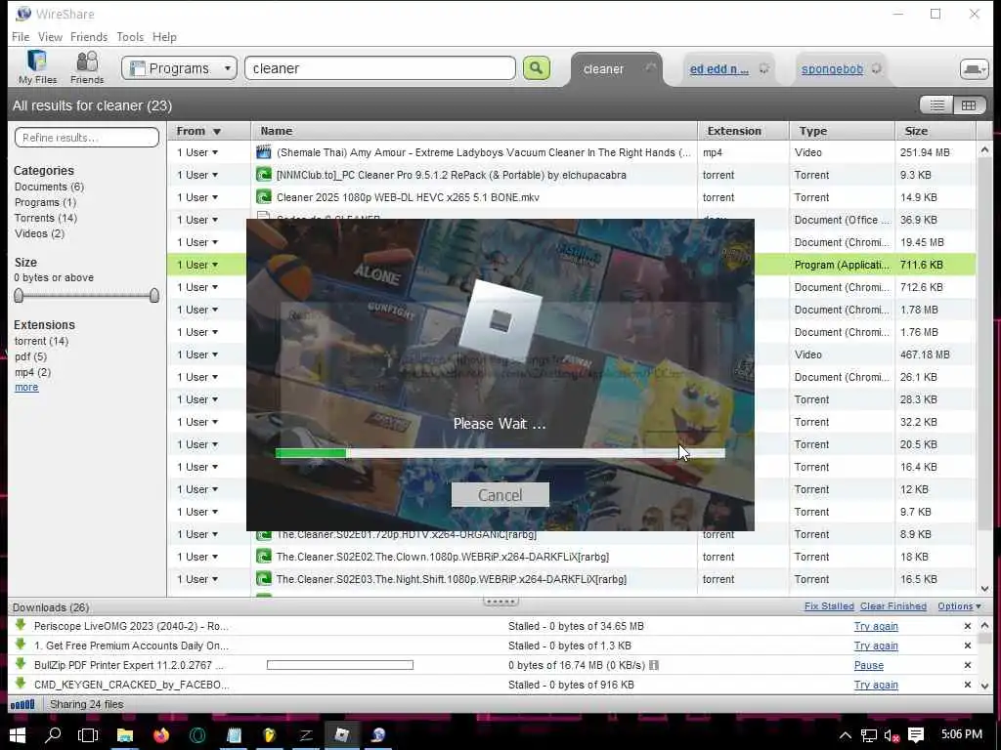
Task: Remove Get Free Premium Accounts download with X
Action: click(967, 646)
